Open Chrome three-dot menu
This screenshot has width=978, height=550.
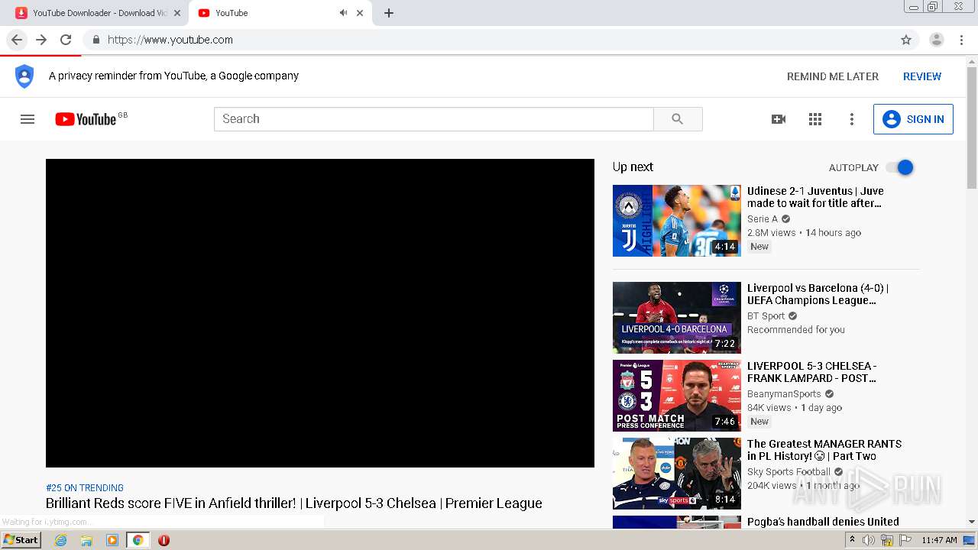point(961,40)
